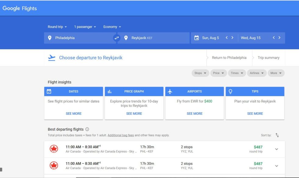The width and height of the screenshot is (299, 178).
Task: Open the Stops filter
Action: coord(200,73)
